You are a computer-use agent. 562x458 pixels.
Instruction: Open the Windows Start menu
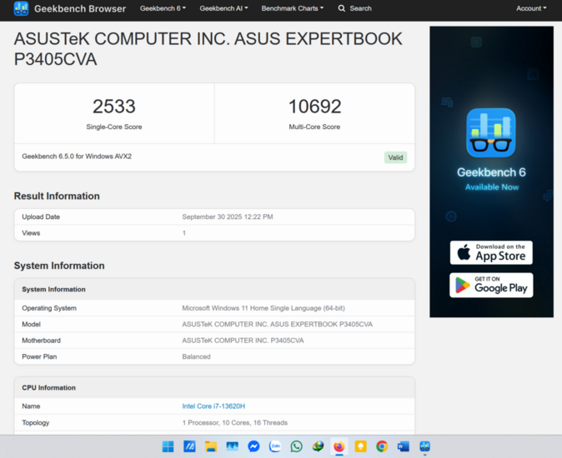pos(168,446)
